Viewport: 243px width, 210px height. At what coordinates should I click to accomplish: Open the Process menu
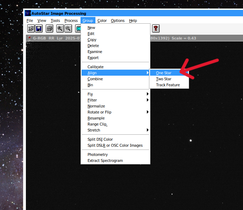71,21
